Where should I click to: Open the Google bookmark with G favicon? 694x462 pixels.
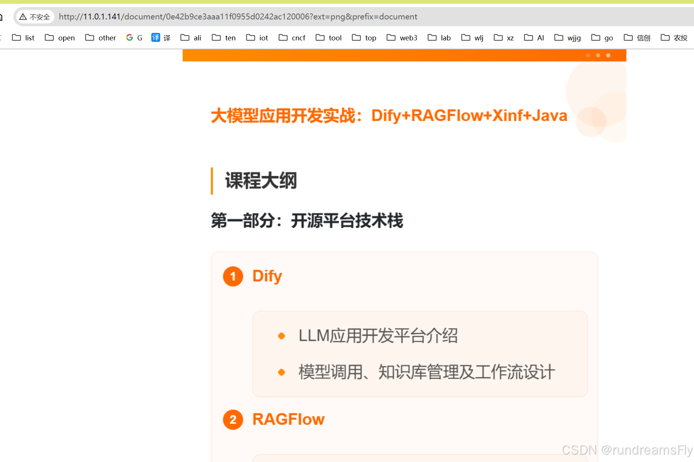click(134, 38)
